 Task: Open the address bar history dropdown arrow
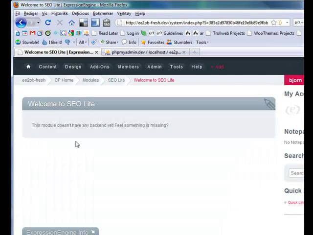287,23
